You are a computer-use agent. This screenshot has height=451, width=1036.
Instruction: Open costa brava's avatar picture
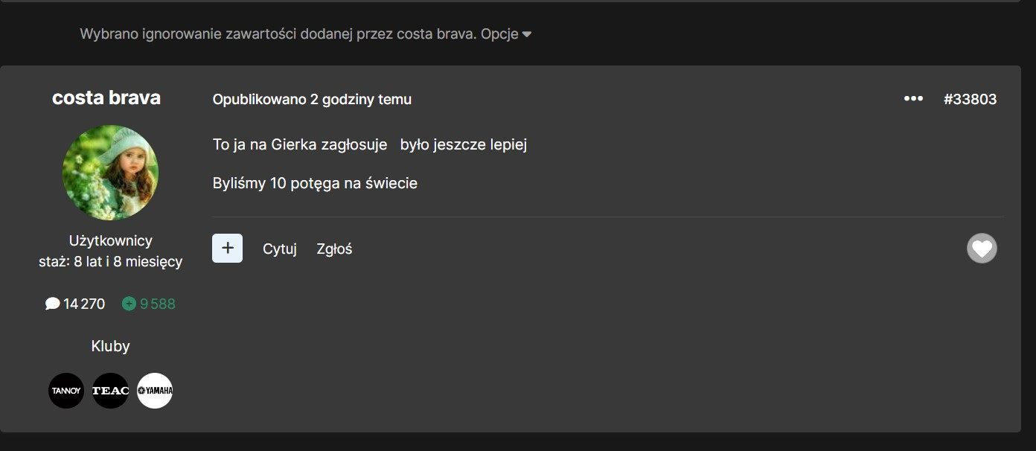click(110, 173)
